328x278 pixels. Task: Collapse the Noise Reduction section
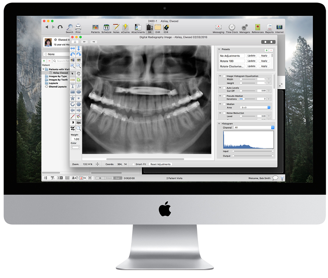point(220,113)
